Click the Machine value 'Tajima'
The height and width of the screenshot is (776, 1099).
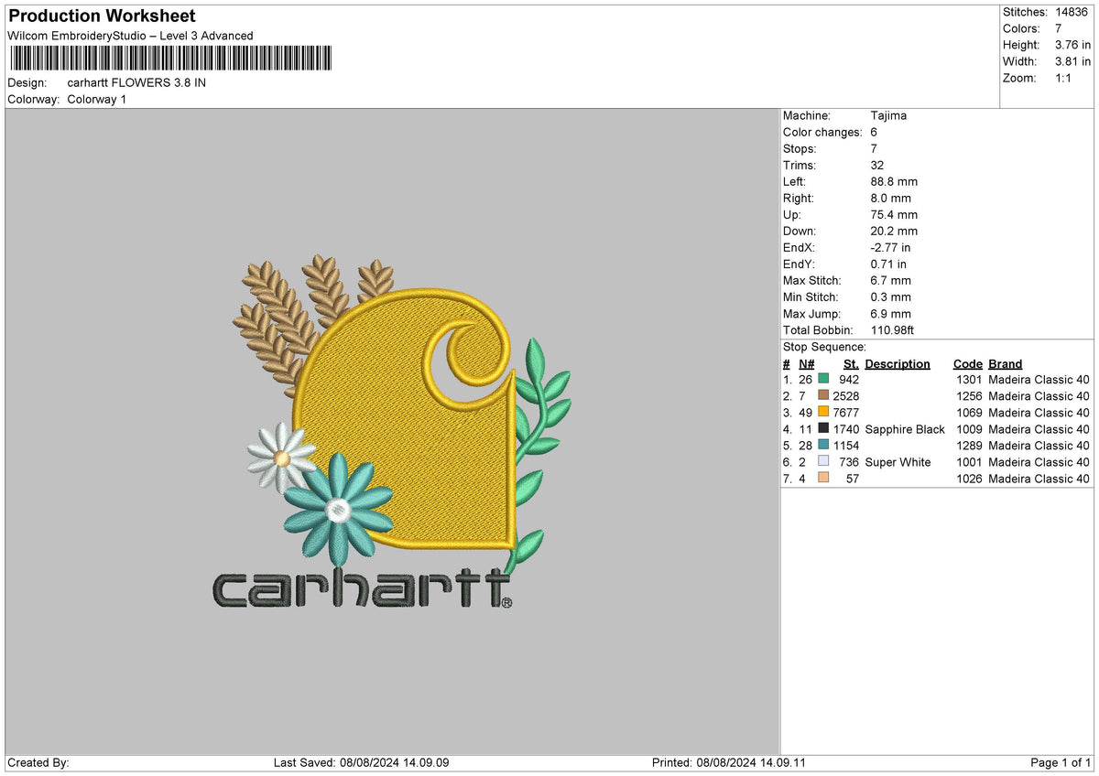point(888,116)
